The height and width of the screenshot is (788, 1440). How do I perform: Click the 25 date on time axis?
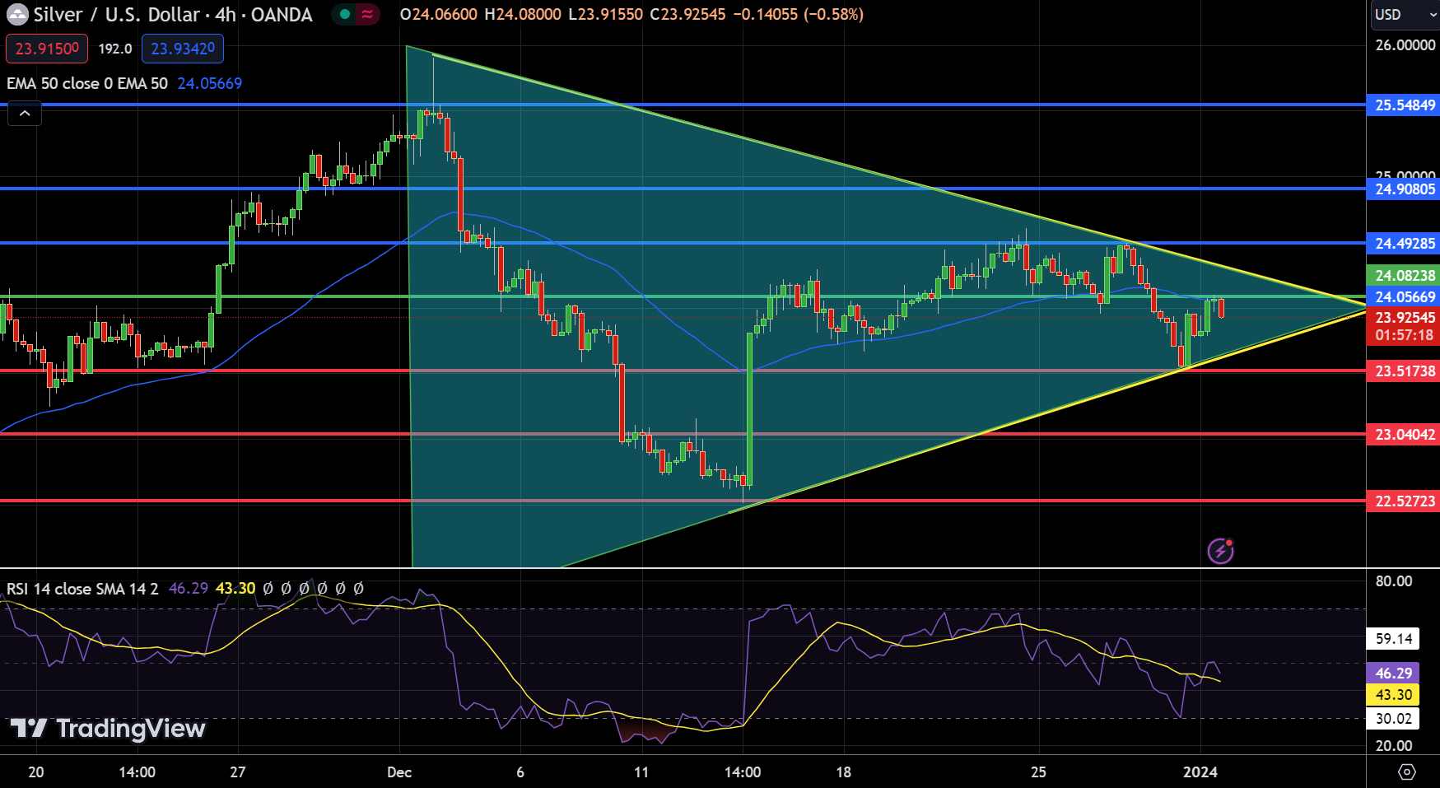(x=1038, y=772)
